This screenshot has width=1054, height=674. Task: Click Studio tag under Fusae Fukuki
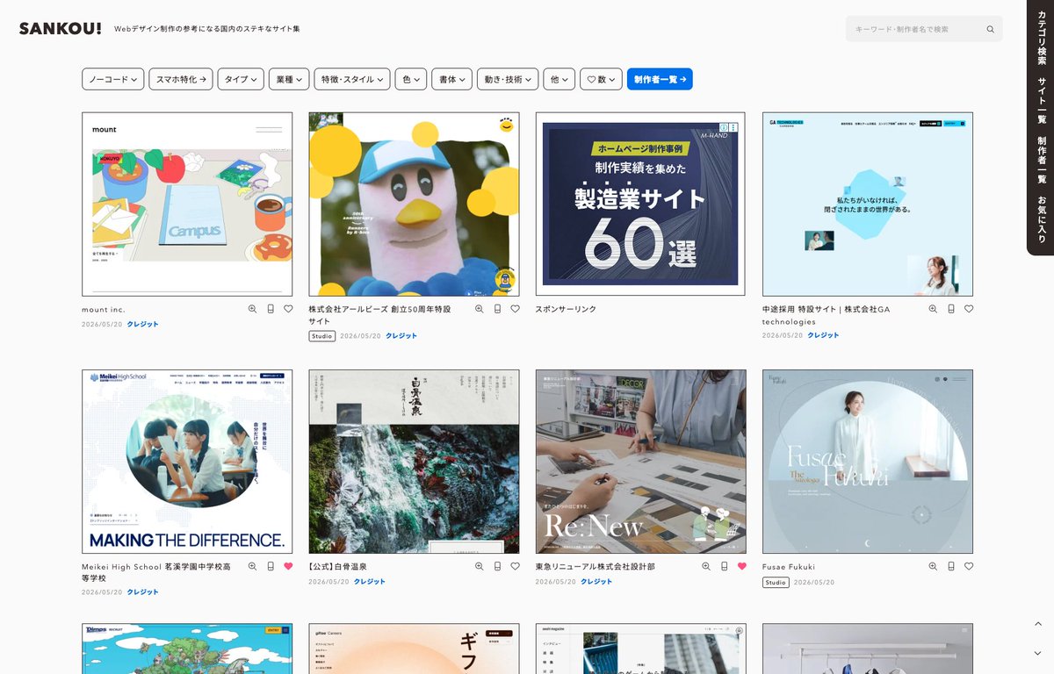[x=776, y=583]
